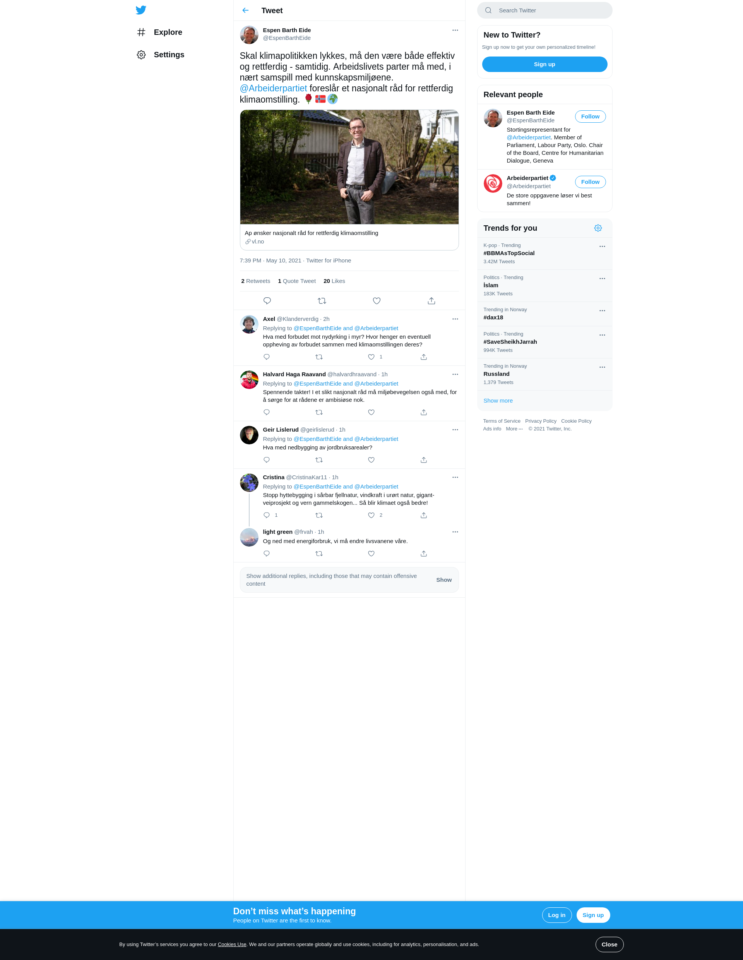This screenshot has width=743, height=960.
Task: Follow Arbeiderpartiet account
Action: coord(590,182)
